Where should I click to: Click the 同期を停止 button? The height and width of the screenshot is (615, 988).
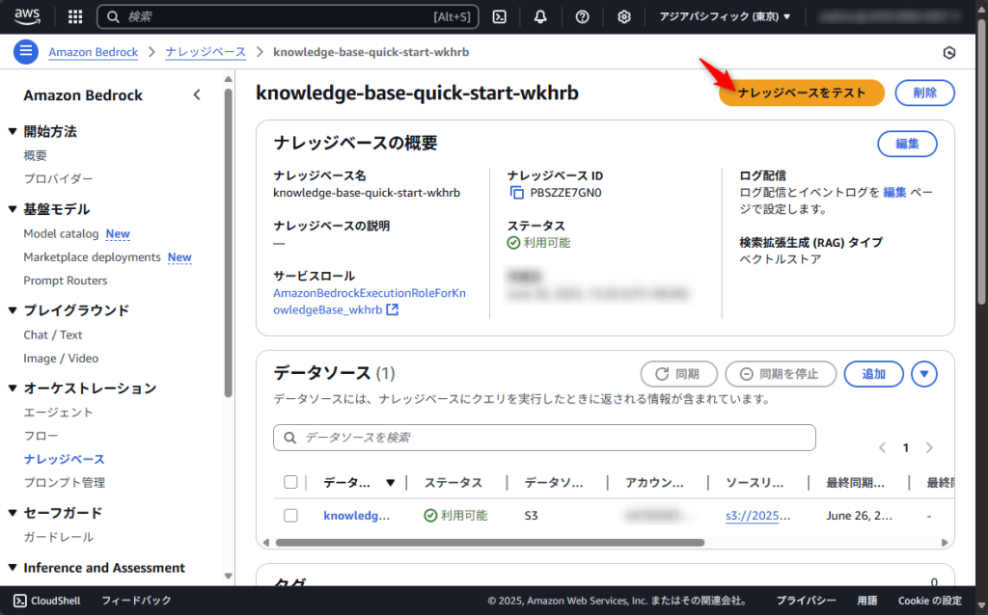(x=780, y=374)
